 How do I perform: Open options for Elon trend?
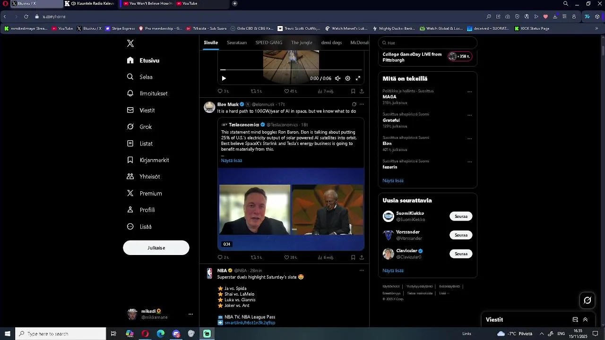point(469,138)
